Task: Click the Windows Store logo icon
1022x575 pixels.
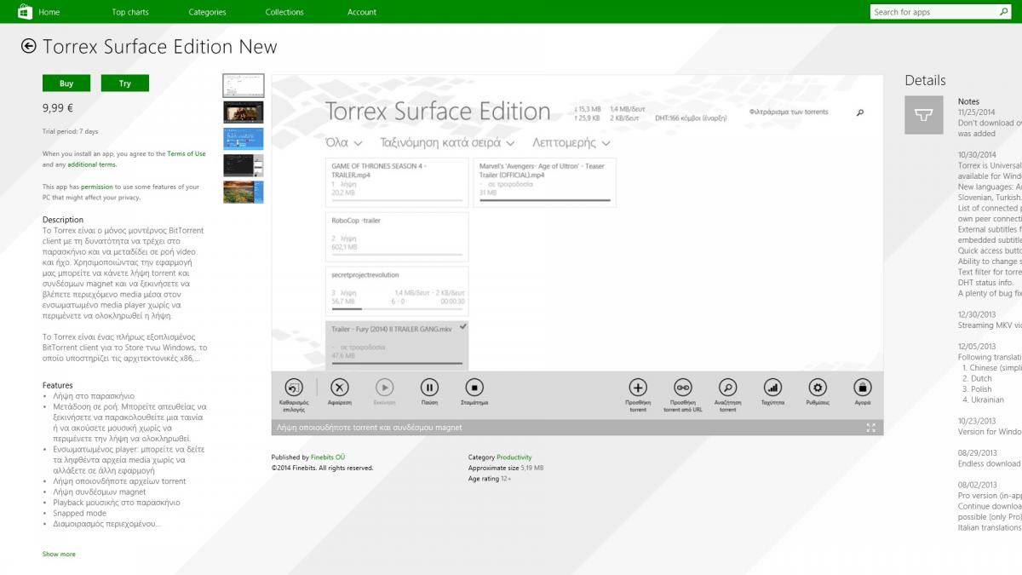Action: pyautogui.click(x=26, y=11)
